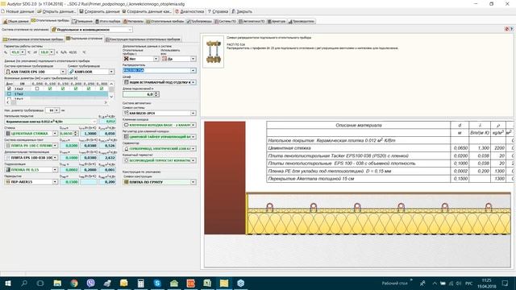Open File Explorer from the taskbar
The width and height of the screenshot is (516, 290).
pyautogui.click(x=57, y=283)
